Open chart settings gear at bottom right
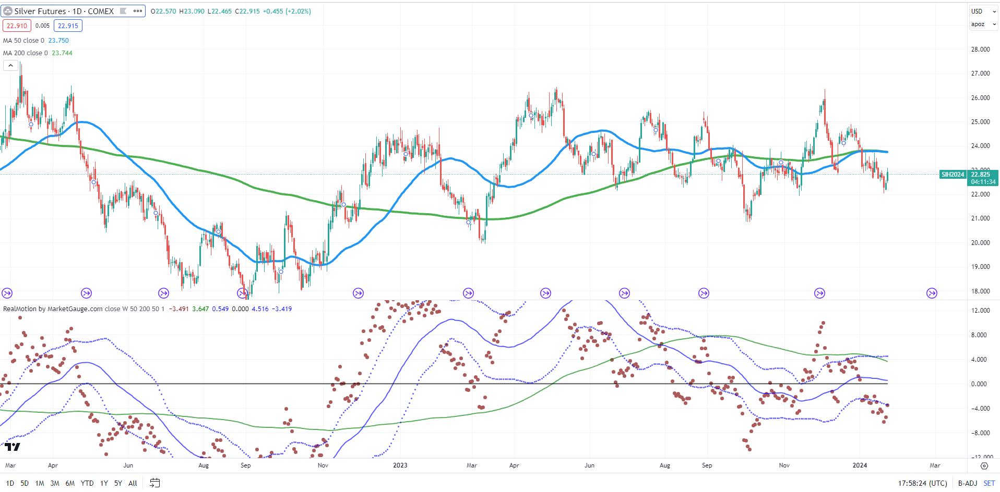1000x492 pixels. click(x=984, y=465)
